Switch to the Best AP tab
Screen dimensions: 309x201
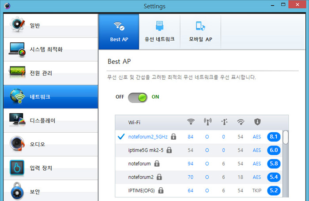click(x=119, y=32)
